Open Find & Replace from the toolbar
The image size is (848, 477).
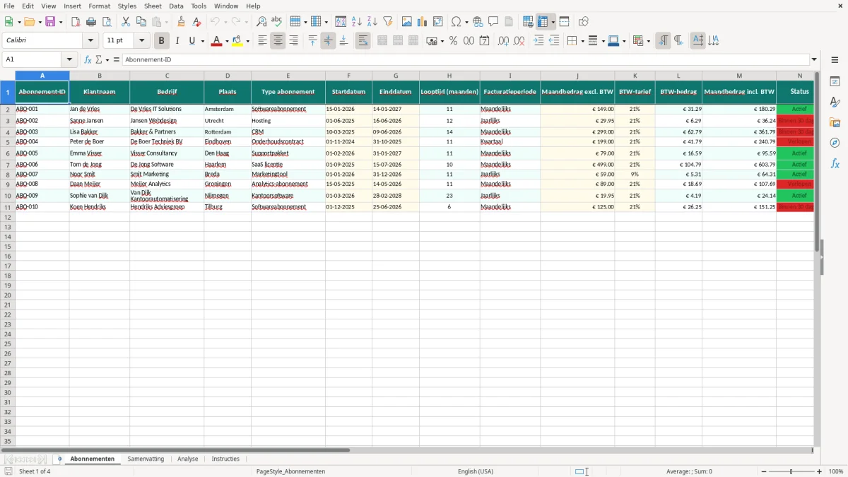tap(261, 22)
